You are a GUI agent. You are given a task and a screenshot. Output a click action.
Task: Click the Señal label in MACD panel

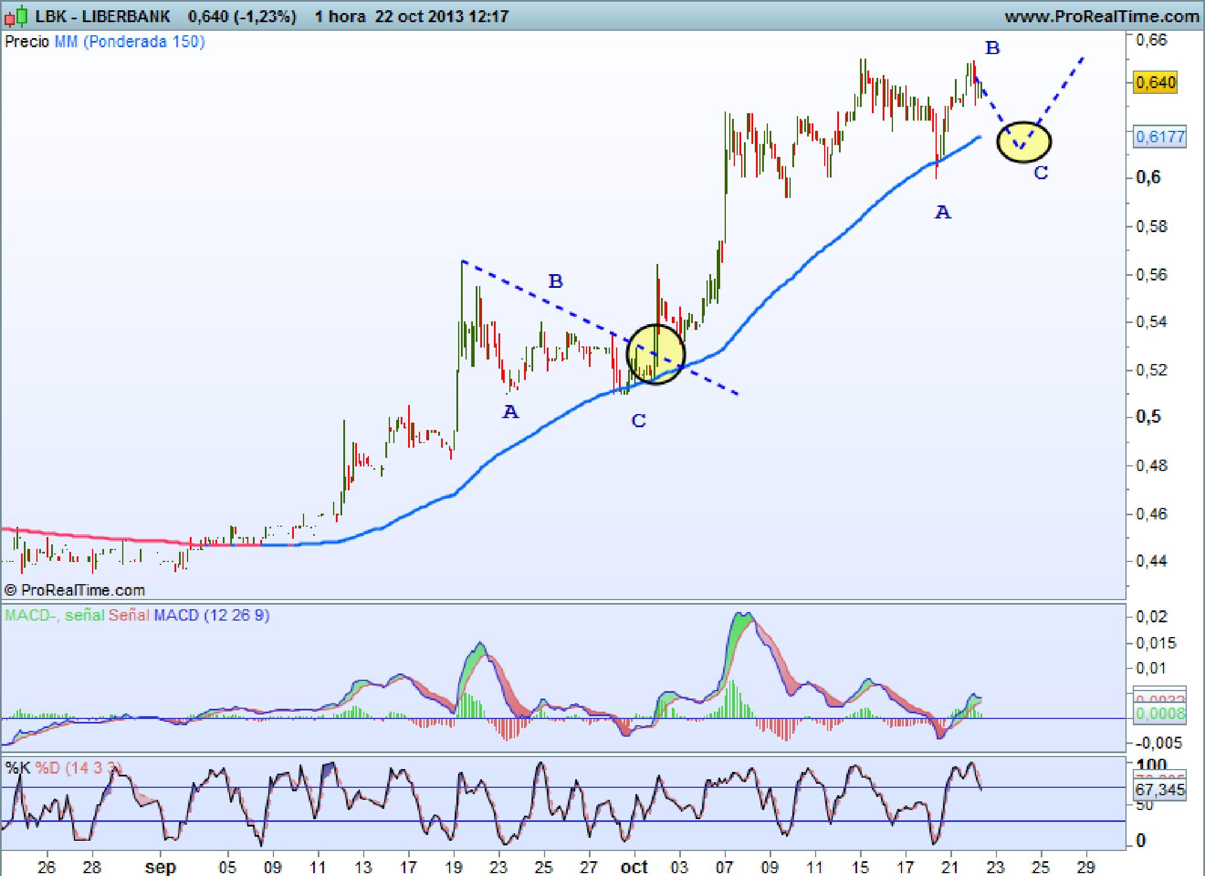128,615
